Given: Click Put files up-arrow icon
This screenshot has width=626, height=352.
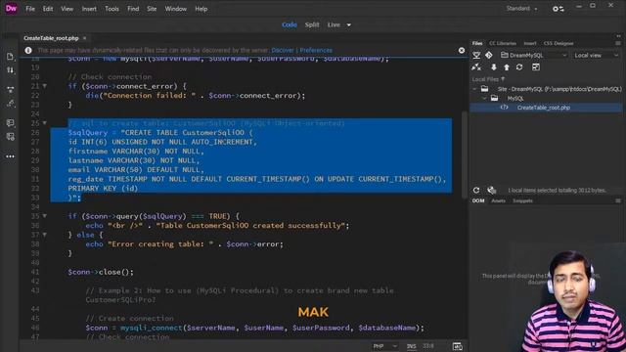Looking at the screenshot, I should point(507,67).
